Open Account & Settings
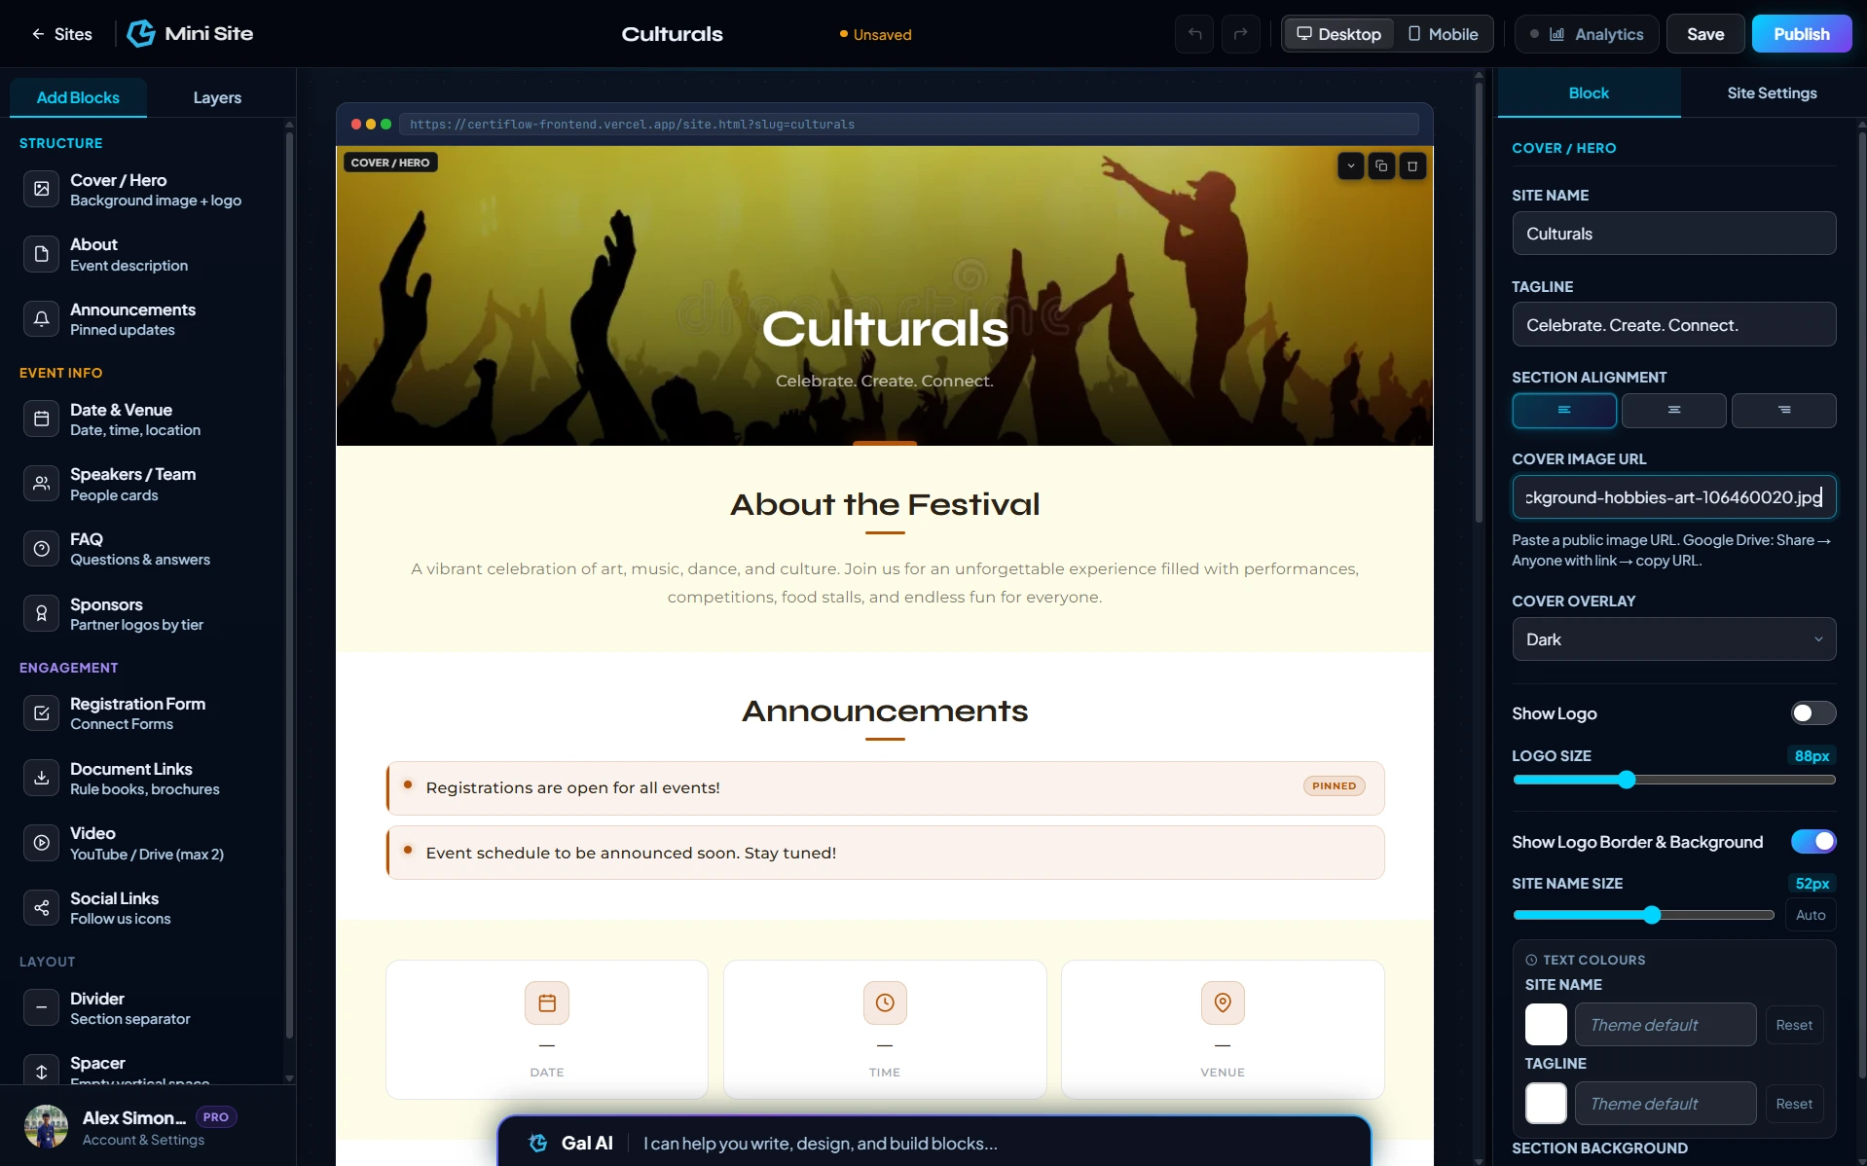This screenshot has width=1867, height=1166. point(143,1140)
